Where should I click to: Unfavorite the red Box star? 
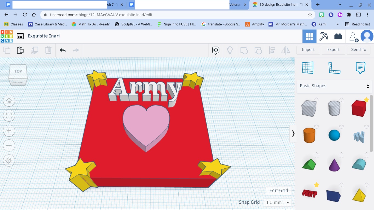tap(367, 100)
